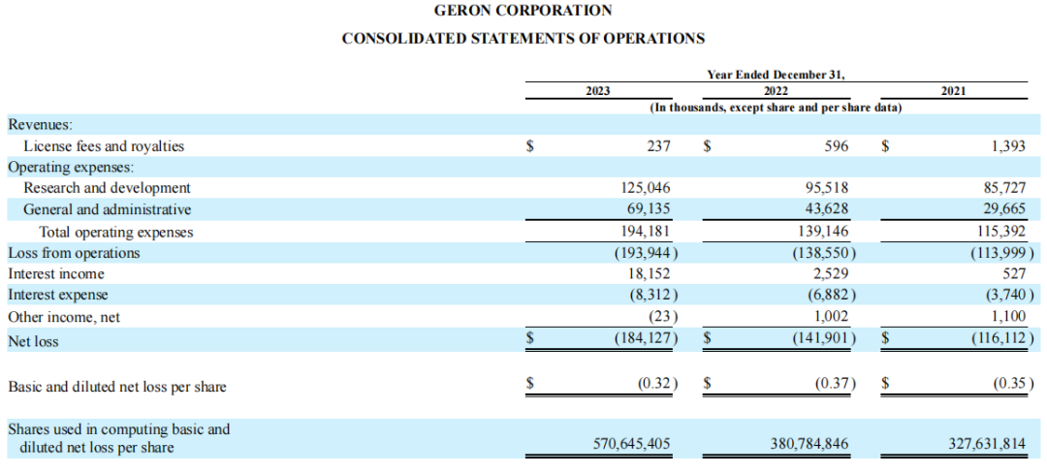Click the 29,665 value

click(1005, 209)
